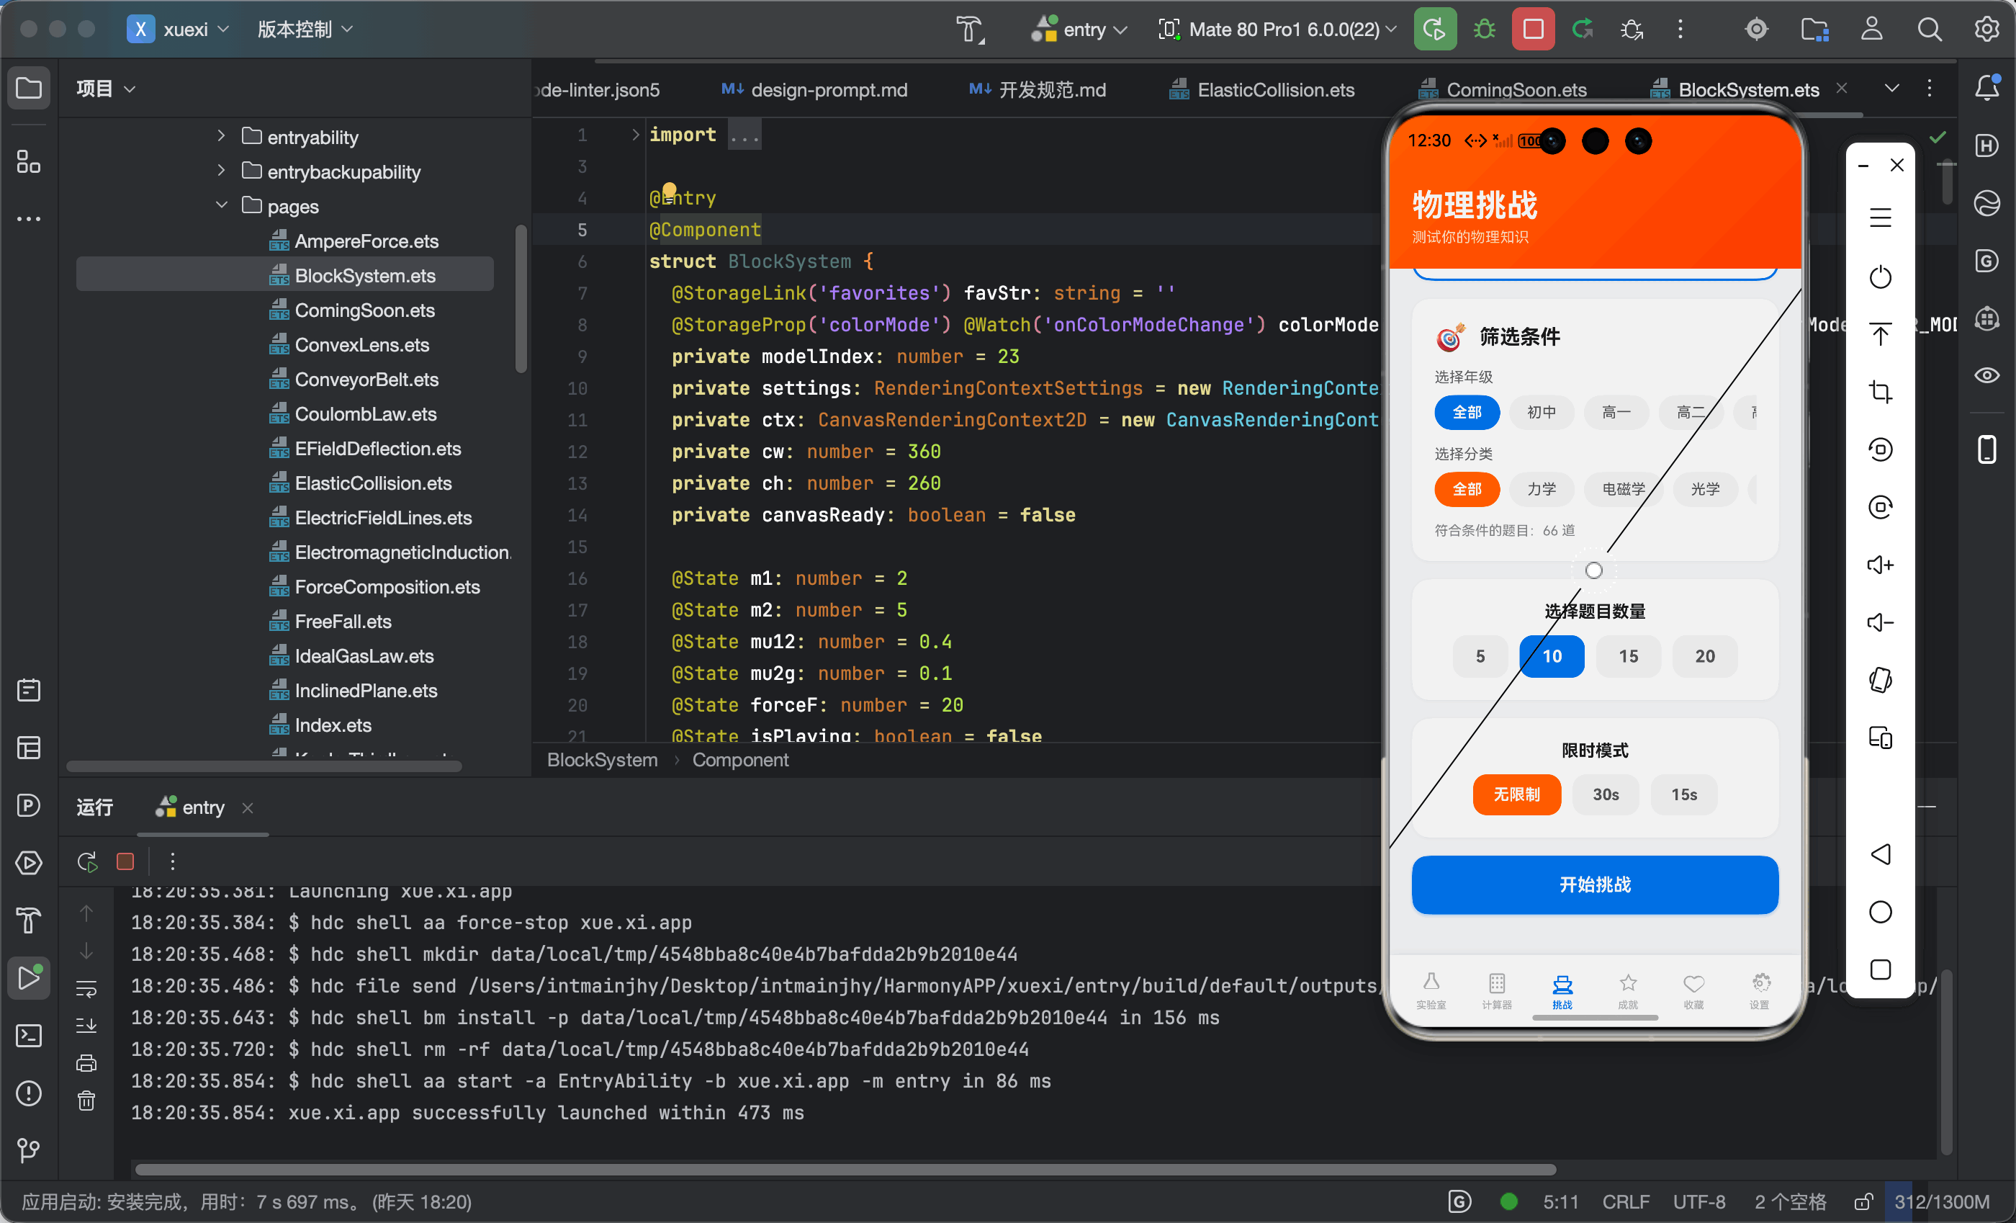Click the emulator power button
The width and height of the screenshot is (2016, 1223).
(1879, 277)
